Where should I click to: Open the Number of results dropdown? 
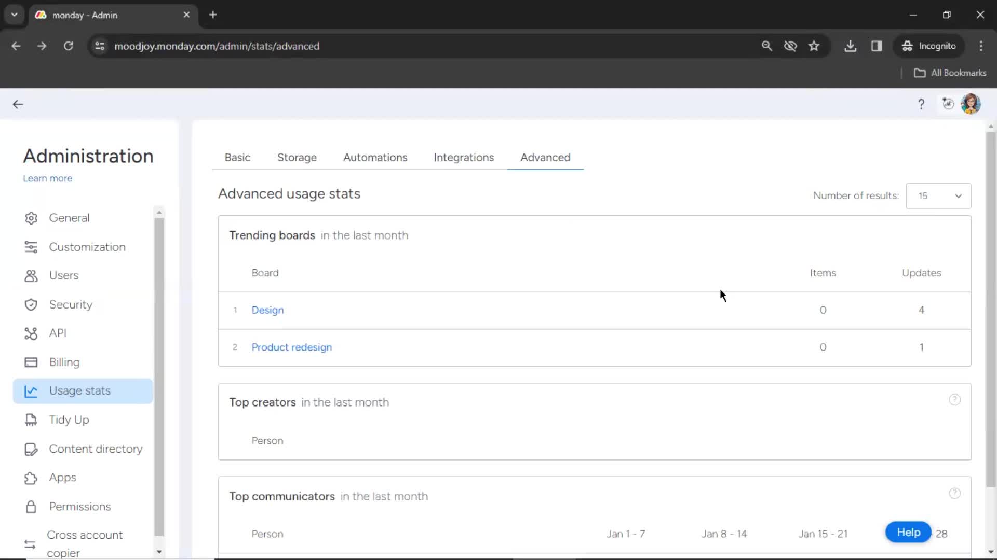click(x=938, y=195)
